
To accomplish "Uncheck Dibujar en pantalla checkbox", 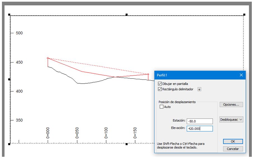I will coord(160,84).
